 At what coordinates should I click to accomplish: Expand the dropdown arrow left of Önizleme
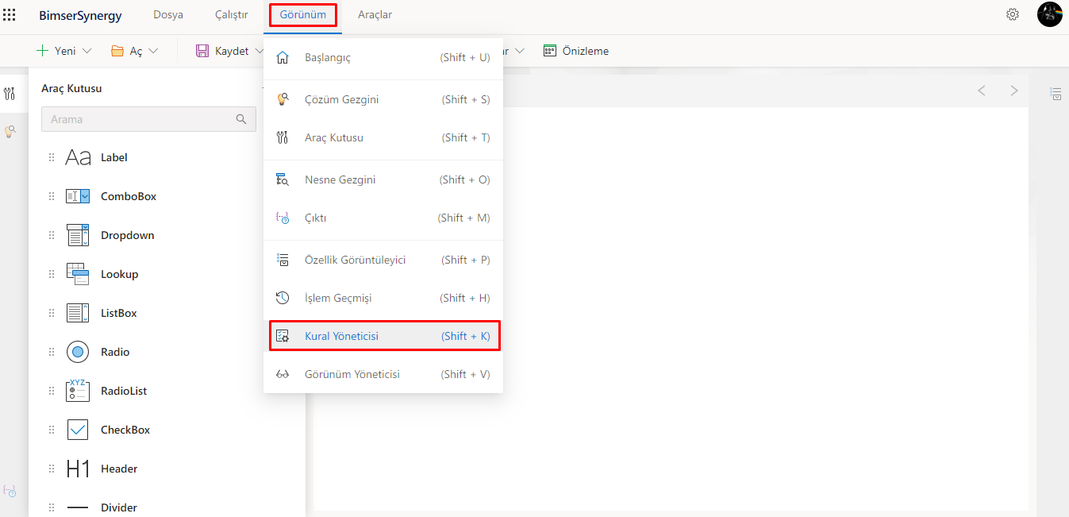(x=520, y=51)
